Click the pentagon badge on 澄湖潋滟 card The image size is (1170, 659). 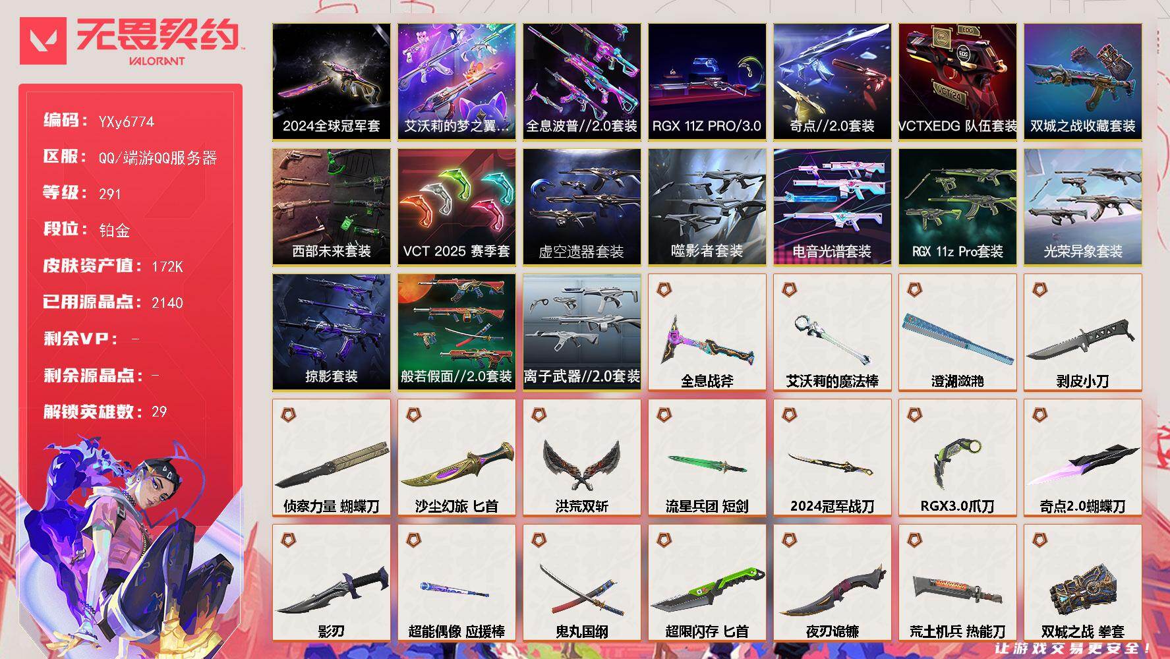[914, 289]
